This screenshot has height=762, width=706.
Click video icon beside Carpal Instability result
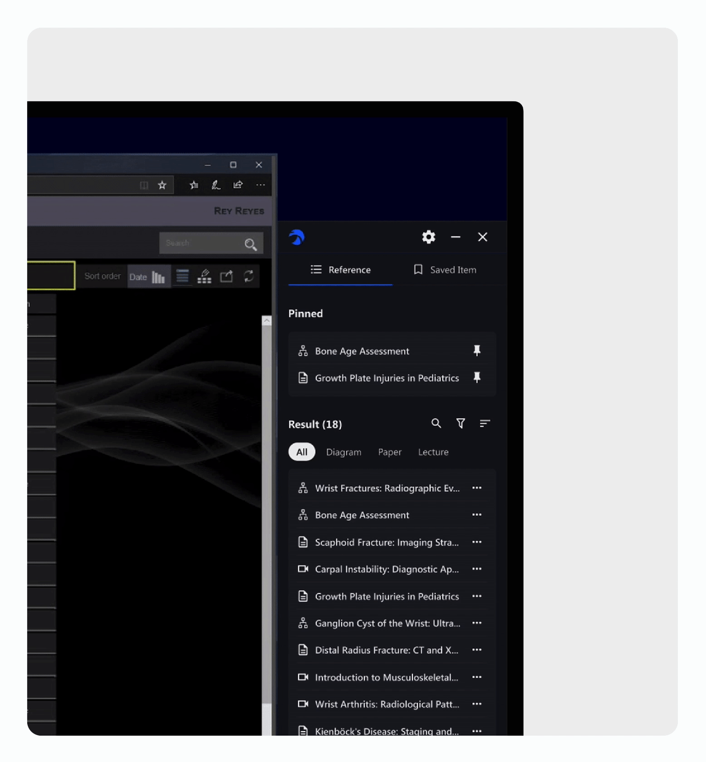point(303,569)
